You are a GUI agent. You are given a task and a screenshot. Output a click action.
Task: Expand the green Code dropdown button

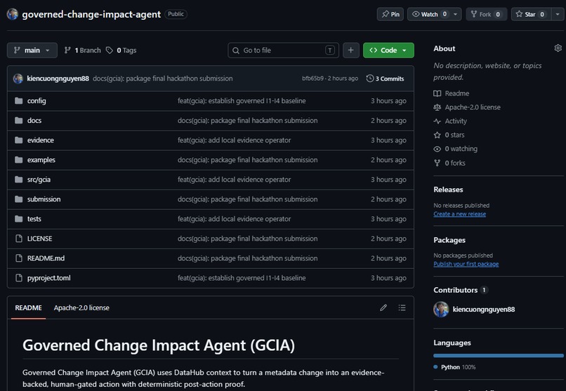pyautogui.click(x=388, y=50)
